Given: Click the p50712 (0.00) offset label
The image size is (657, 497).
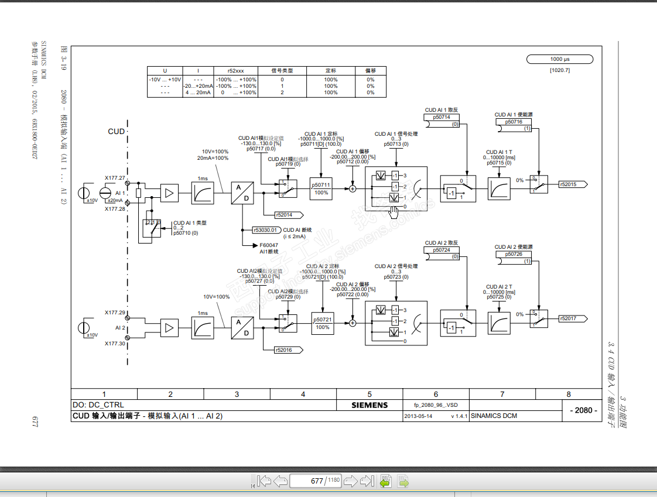Looking at the screenshot, I should [x=353, y=162].
